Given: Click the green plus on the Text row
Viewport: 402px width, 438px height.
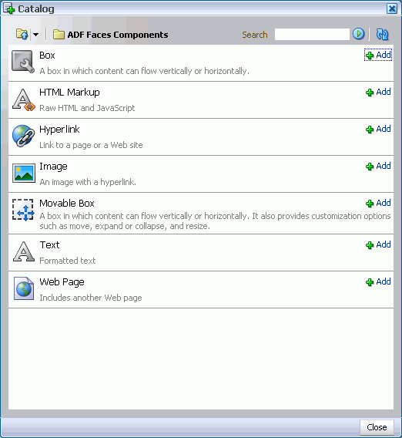Looking at the screenshot, I should pos(370,245).
